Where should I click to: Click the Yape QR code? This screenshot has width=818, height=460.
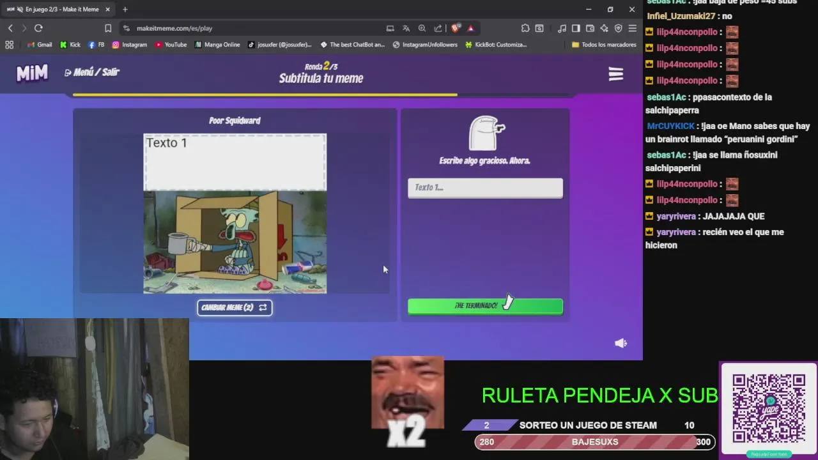[769, 408]
